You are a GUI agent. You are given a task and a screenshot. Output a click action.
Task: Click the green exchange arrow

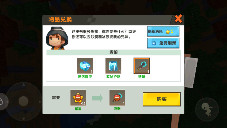click(98, 98)
